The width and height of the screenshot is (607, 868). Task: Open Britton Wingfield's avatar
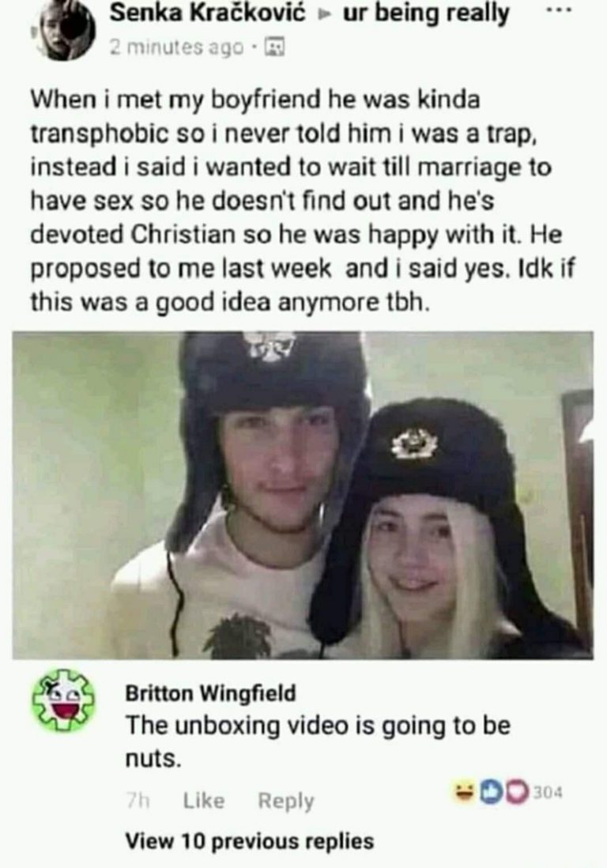point(62,700)
